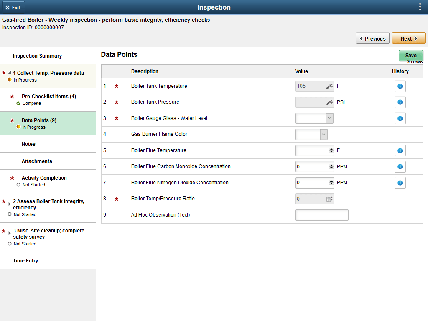Image resolution: width=428 pixels, height=321 pixels.
Task: Click 'Not Started' status under Activity Completion
Action: click(33, 185)
